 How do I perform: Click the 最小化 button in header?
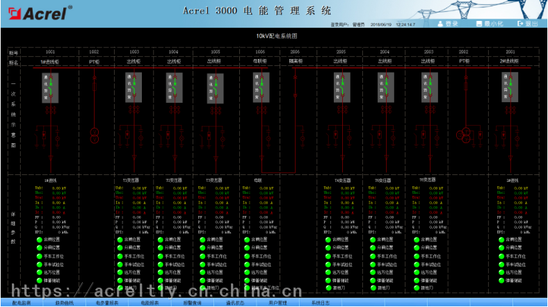click(490, 24)
